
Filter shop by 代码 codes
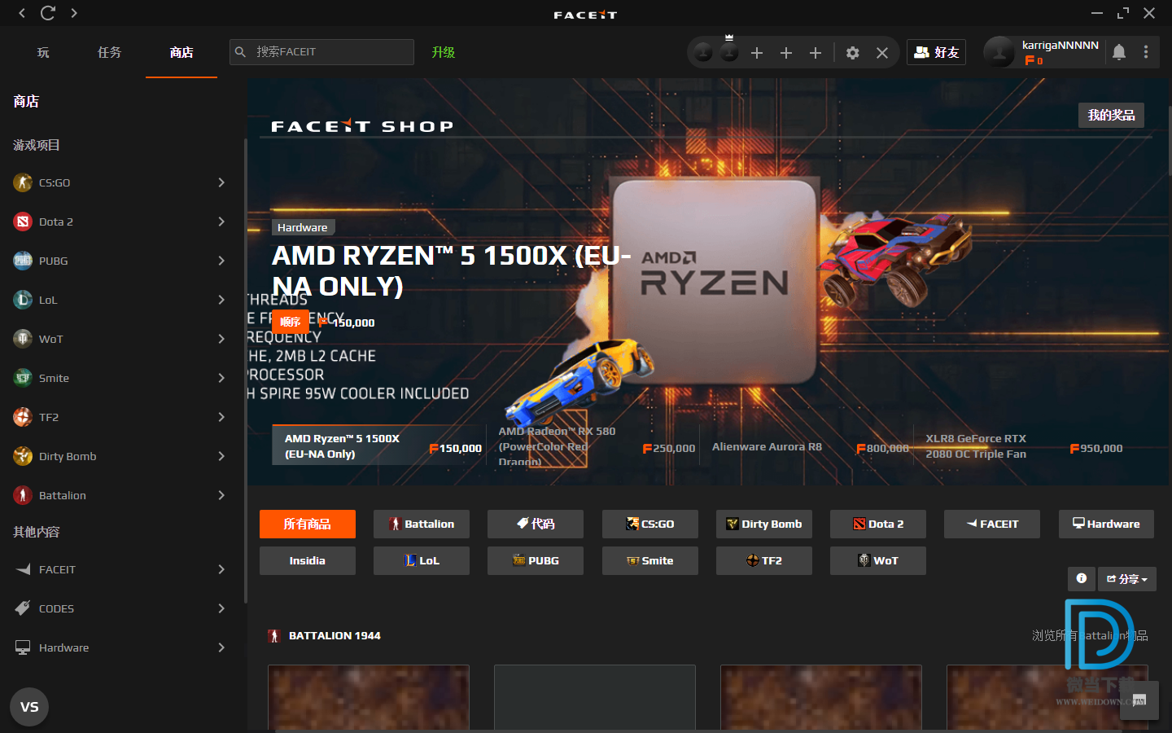[536, 524]
